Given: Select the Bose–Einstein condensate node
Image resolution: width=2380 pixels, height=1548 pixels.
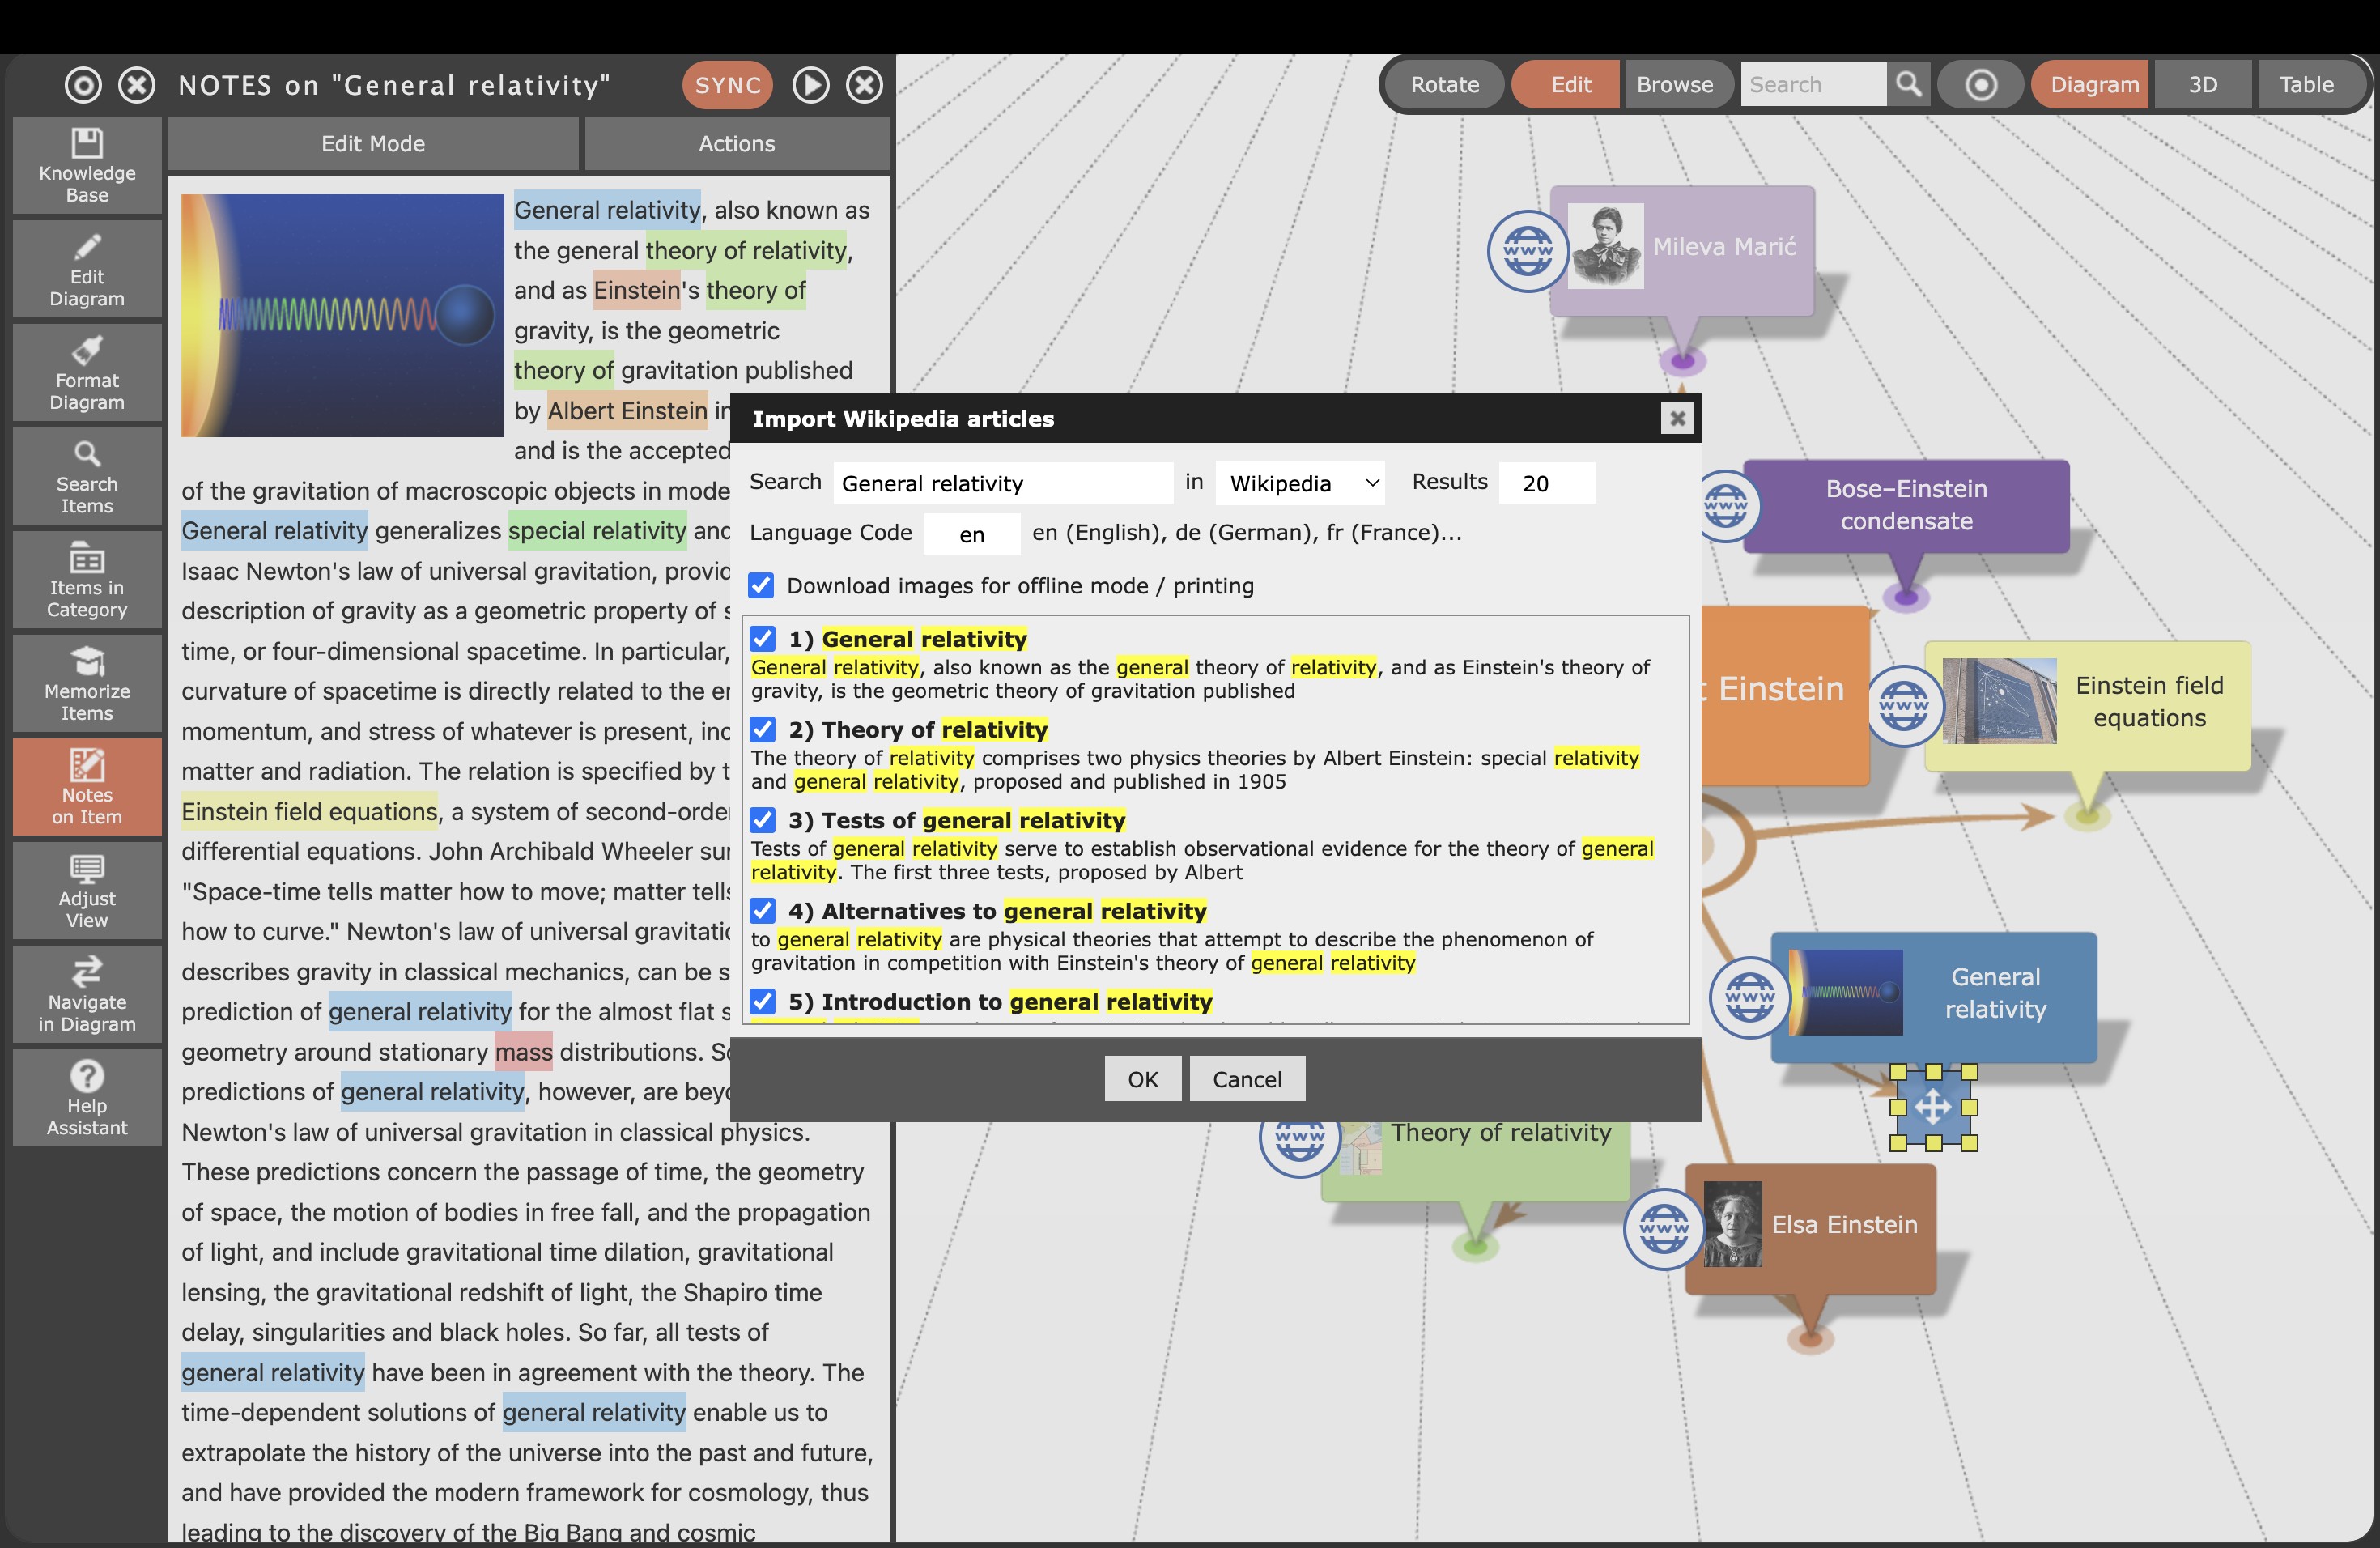Looking at the screenshot, I should [1906, 505].
